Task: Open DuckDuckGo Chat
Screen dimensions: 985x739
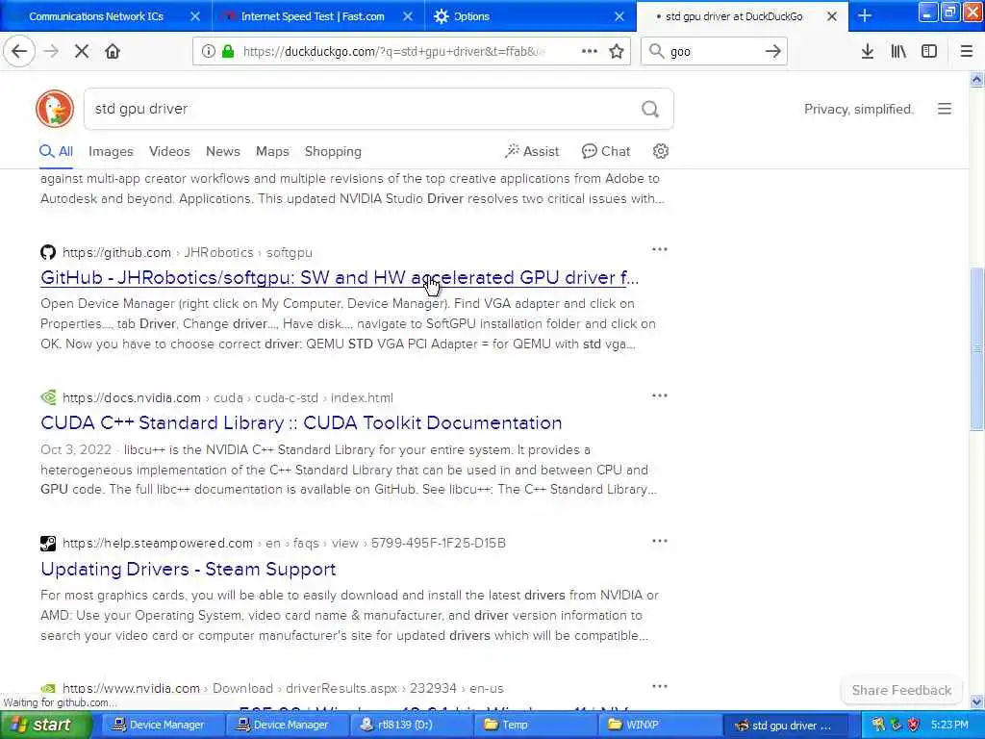Action: point(606,151)
